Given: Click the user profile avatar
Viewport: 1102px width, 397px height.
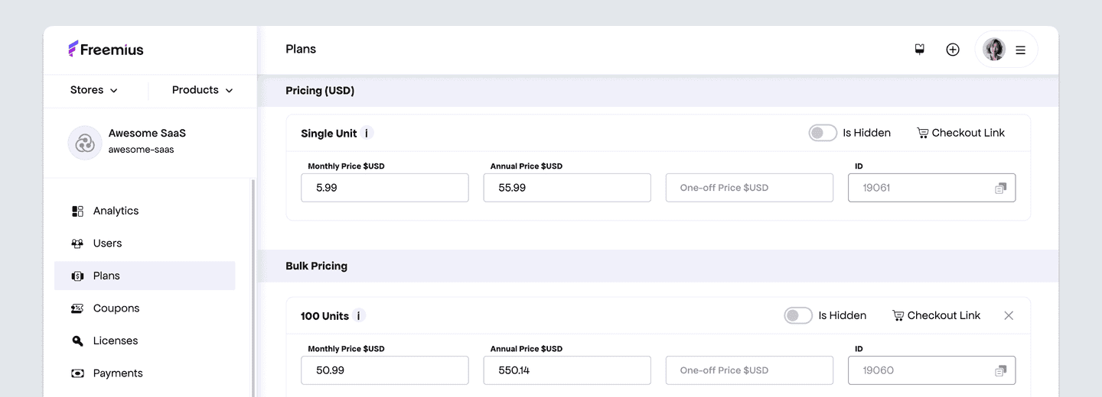Looking at the screenshot, I should pyautogui.click(x=994, y=50).
